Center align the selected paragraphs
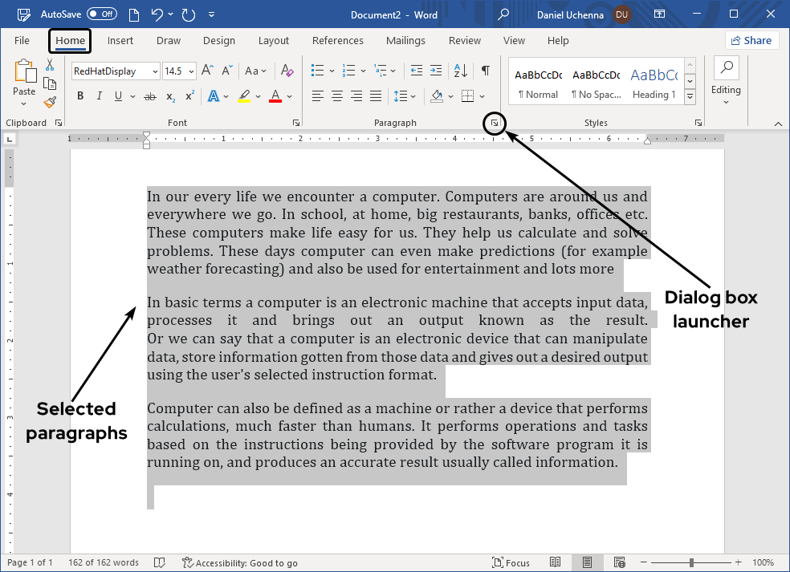 point(337,96)
